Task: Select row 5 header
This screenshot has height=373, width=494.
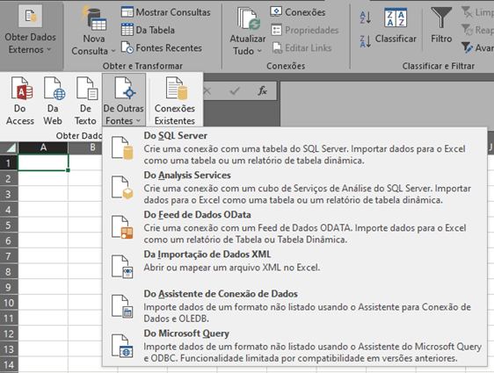Action: [x=9, y=225]
